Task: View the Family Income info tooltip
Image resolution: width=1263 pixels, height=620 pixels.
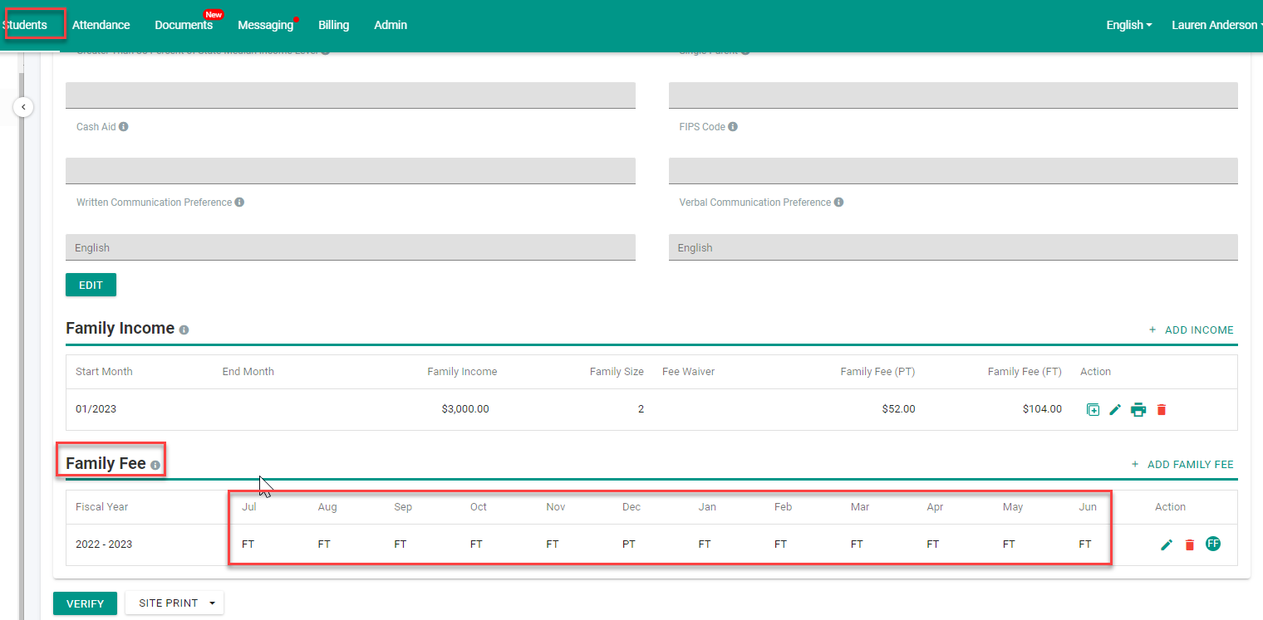Action: coord(183,329)
